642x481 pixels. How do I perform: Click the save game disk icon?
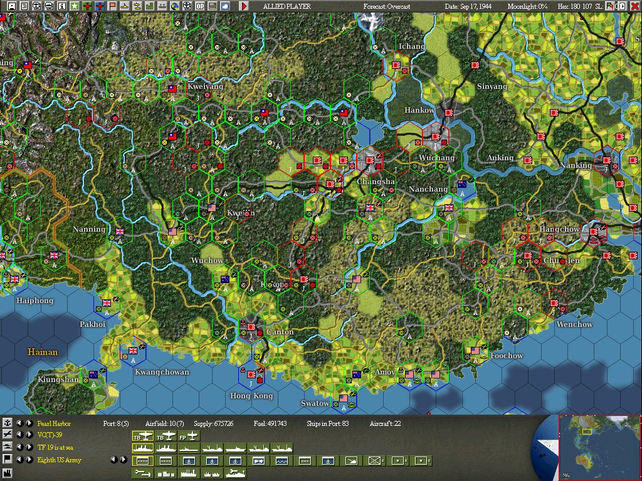tap(11, 6)
